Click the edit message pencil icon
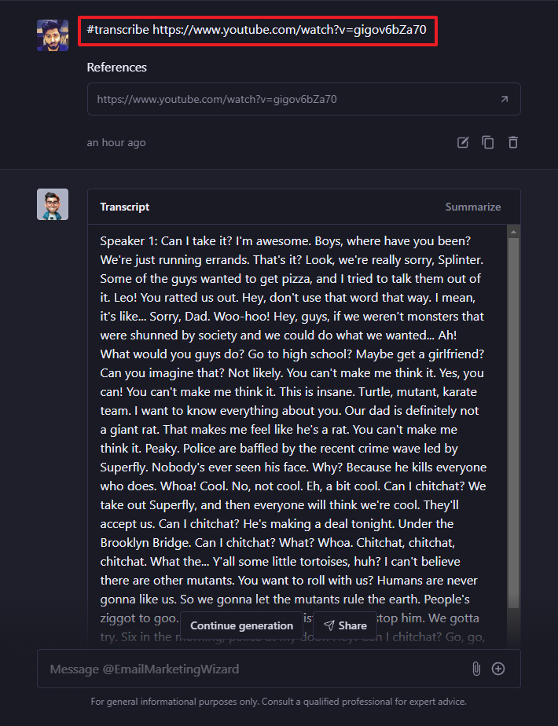Image resolution: width=558 pixels, height=726 pixels. (x=464, y=142)
